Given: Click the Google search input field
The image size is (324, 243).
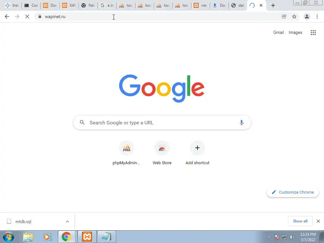Looking at the screenshot, I should (162, 122).
